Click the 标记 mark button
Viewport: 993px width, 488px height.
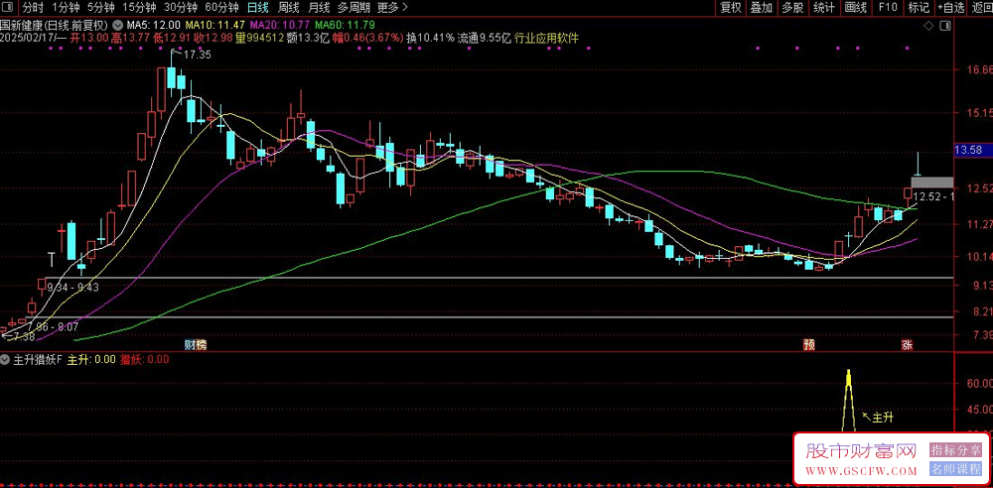click(919, 8)
